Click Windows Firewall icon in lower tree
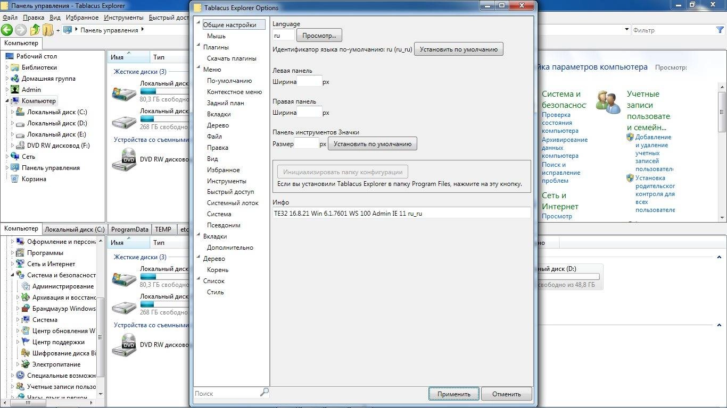Viewport: 727px width, 408px height. [x=26, y=309]
